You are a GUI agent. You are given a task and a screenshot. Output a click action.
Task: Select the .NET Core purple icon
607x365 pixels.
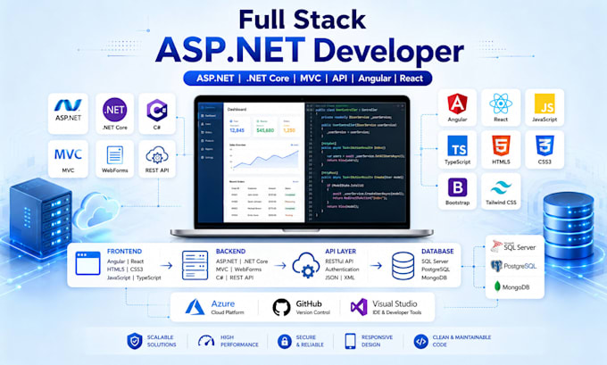pyautogui.click(x=115, y=110)
